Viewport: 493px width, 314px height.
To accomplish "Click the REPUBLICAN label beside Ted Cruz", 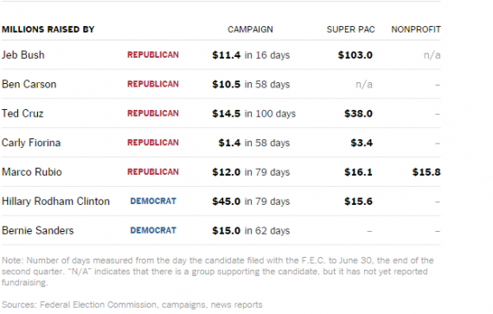I will (153, 113).
